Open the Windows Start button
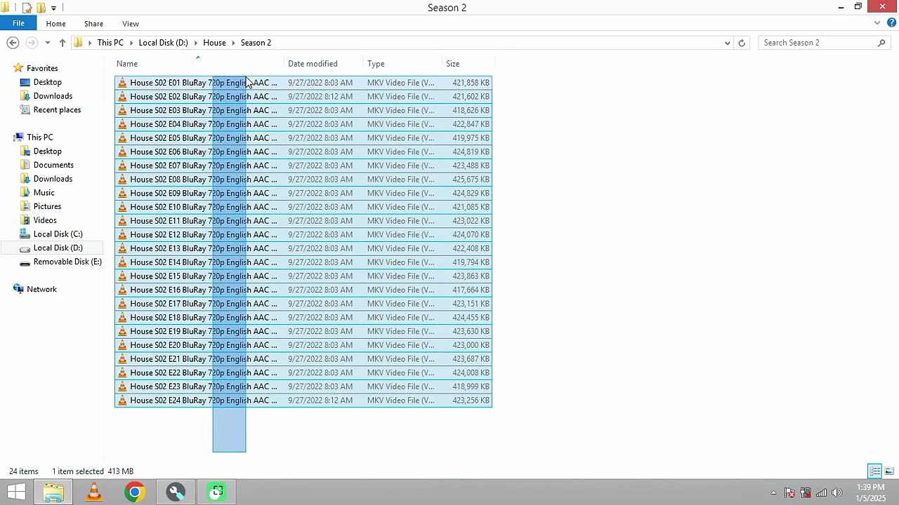 click(x=17, y=492)
